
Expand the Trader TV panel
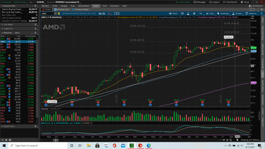pyautogui.click(x=2, y=28)
